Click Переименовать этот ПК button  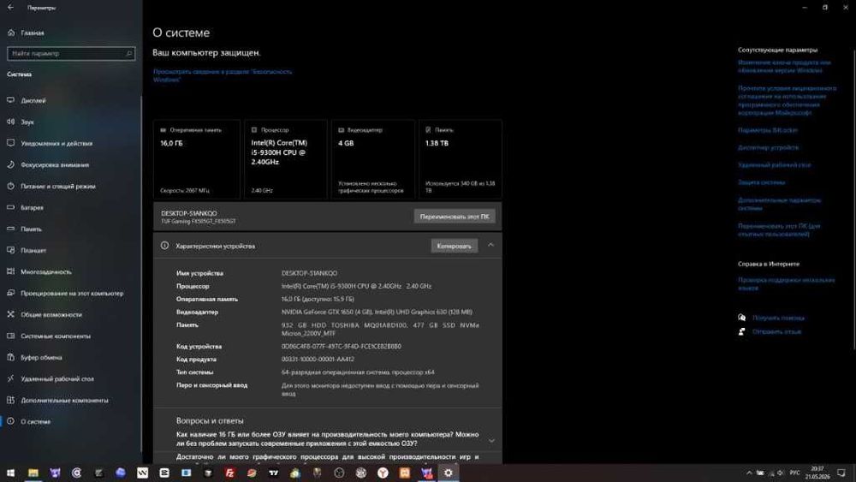[x=455, y=217]
